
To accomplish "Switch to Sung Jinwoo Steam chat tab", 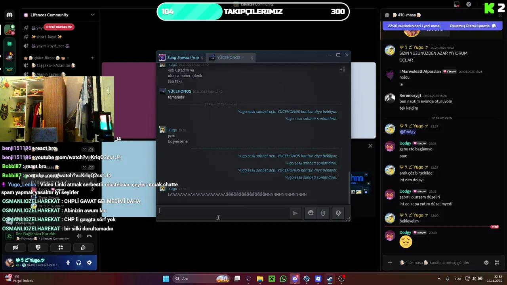I will pyautogui.click(x=181, y=57).
